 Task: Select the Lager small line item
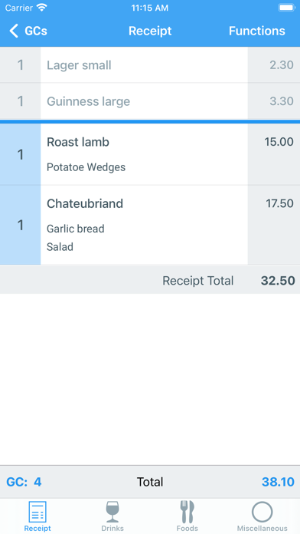coord(150,64)
